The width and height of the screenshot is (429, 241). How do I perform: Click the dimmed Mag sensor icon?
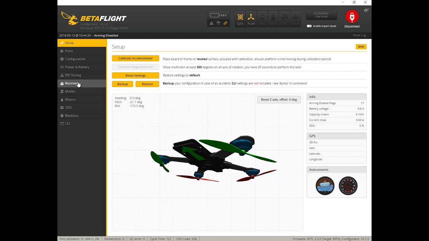coord(262,19)
